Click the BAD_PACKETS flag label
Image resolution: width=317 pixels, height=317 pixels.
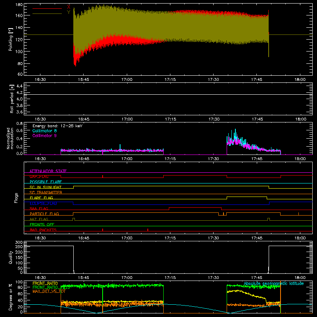43,230
